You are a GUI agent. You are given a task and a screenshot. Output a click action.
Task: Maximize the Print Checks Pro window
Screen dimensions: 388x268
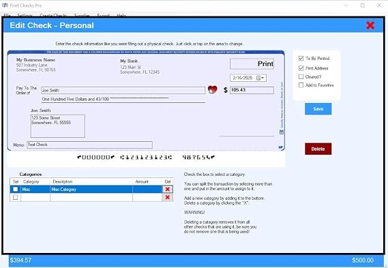[363, 5]
